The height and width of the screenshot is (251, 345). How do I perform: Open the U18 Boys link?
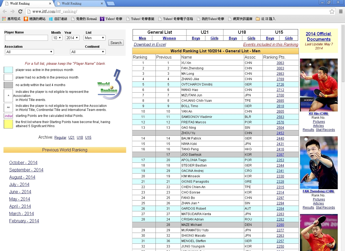click(233, 38)
